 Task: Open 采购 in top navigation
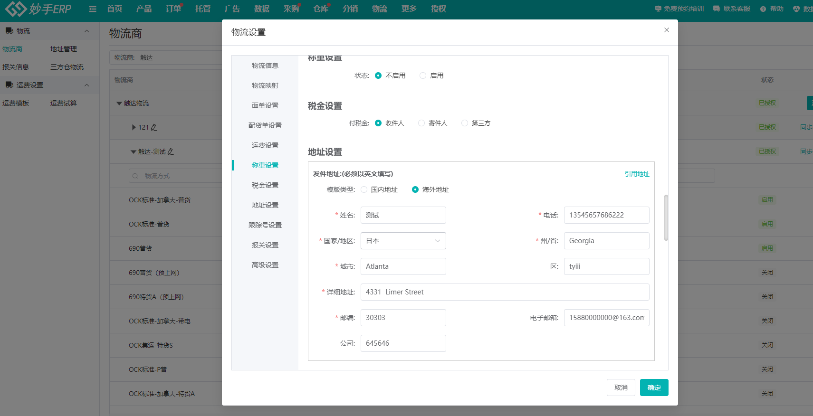291,9
